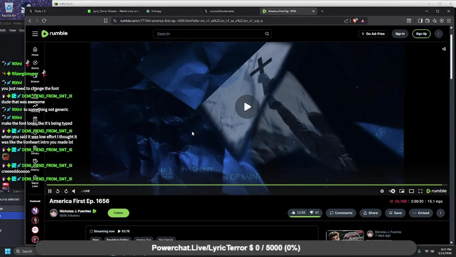Click the browser share icon in the address bar
This screenshot has height=257, width=456.
tap(346, 21)
